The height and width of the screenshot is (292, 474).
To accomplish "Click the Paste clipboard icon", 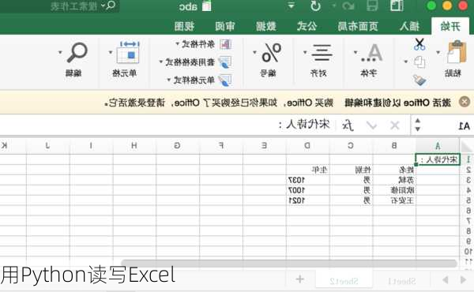I will [457, 52].
